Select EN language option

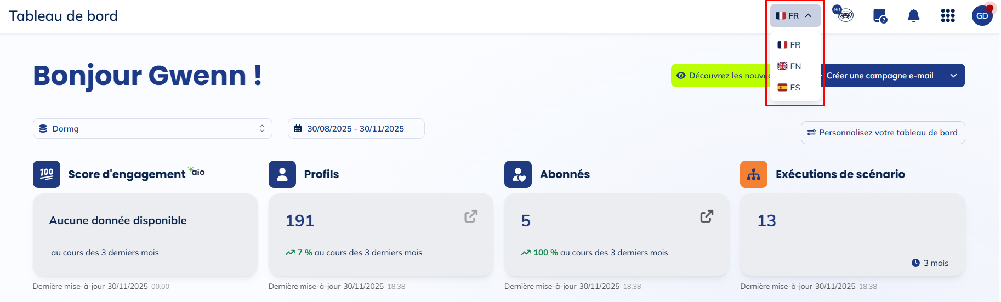(789, 66)
